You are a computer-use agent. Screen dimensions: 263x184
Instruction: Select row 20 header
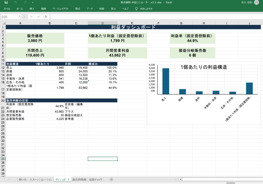[x=3, y=100]
